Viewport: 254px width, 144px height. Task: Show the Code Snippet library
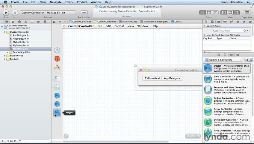(x=225, y=55)
